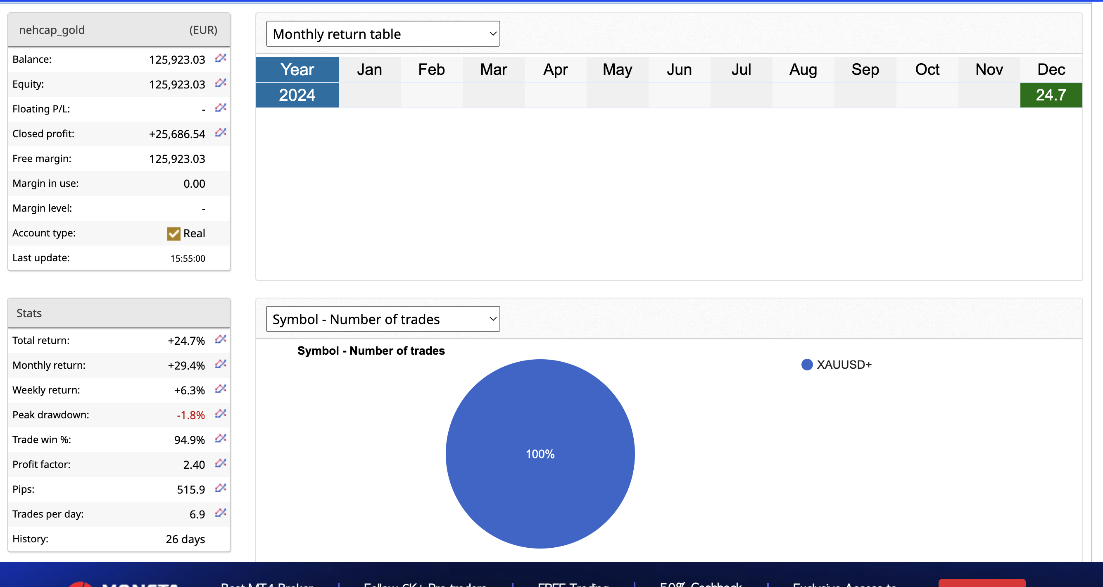This screenshot has width=1103, height=587.
Task: Open the Monthly return table dropdown
Action: coord(383,34)
